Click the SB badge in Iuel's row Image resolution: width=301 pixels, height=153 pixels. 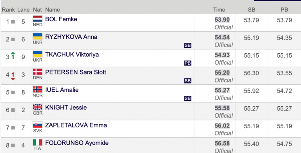188,98
